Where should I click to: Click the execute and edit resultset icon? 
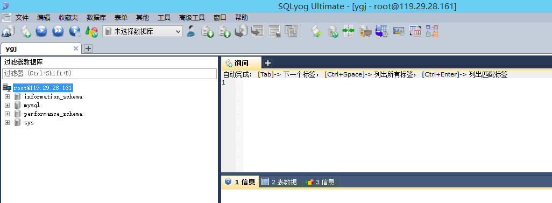pos(75,31)
